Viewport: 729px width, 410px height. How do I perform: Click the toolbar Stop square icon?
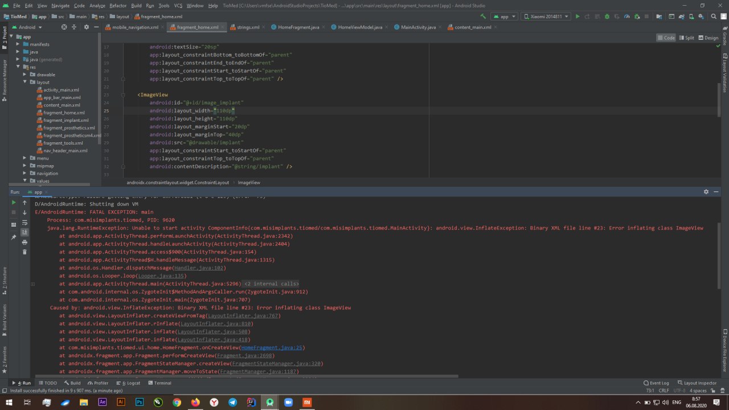(646, 17)
